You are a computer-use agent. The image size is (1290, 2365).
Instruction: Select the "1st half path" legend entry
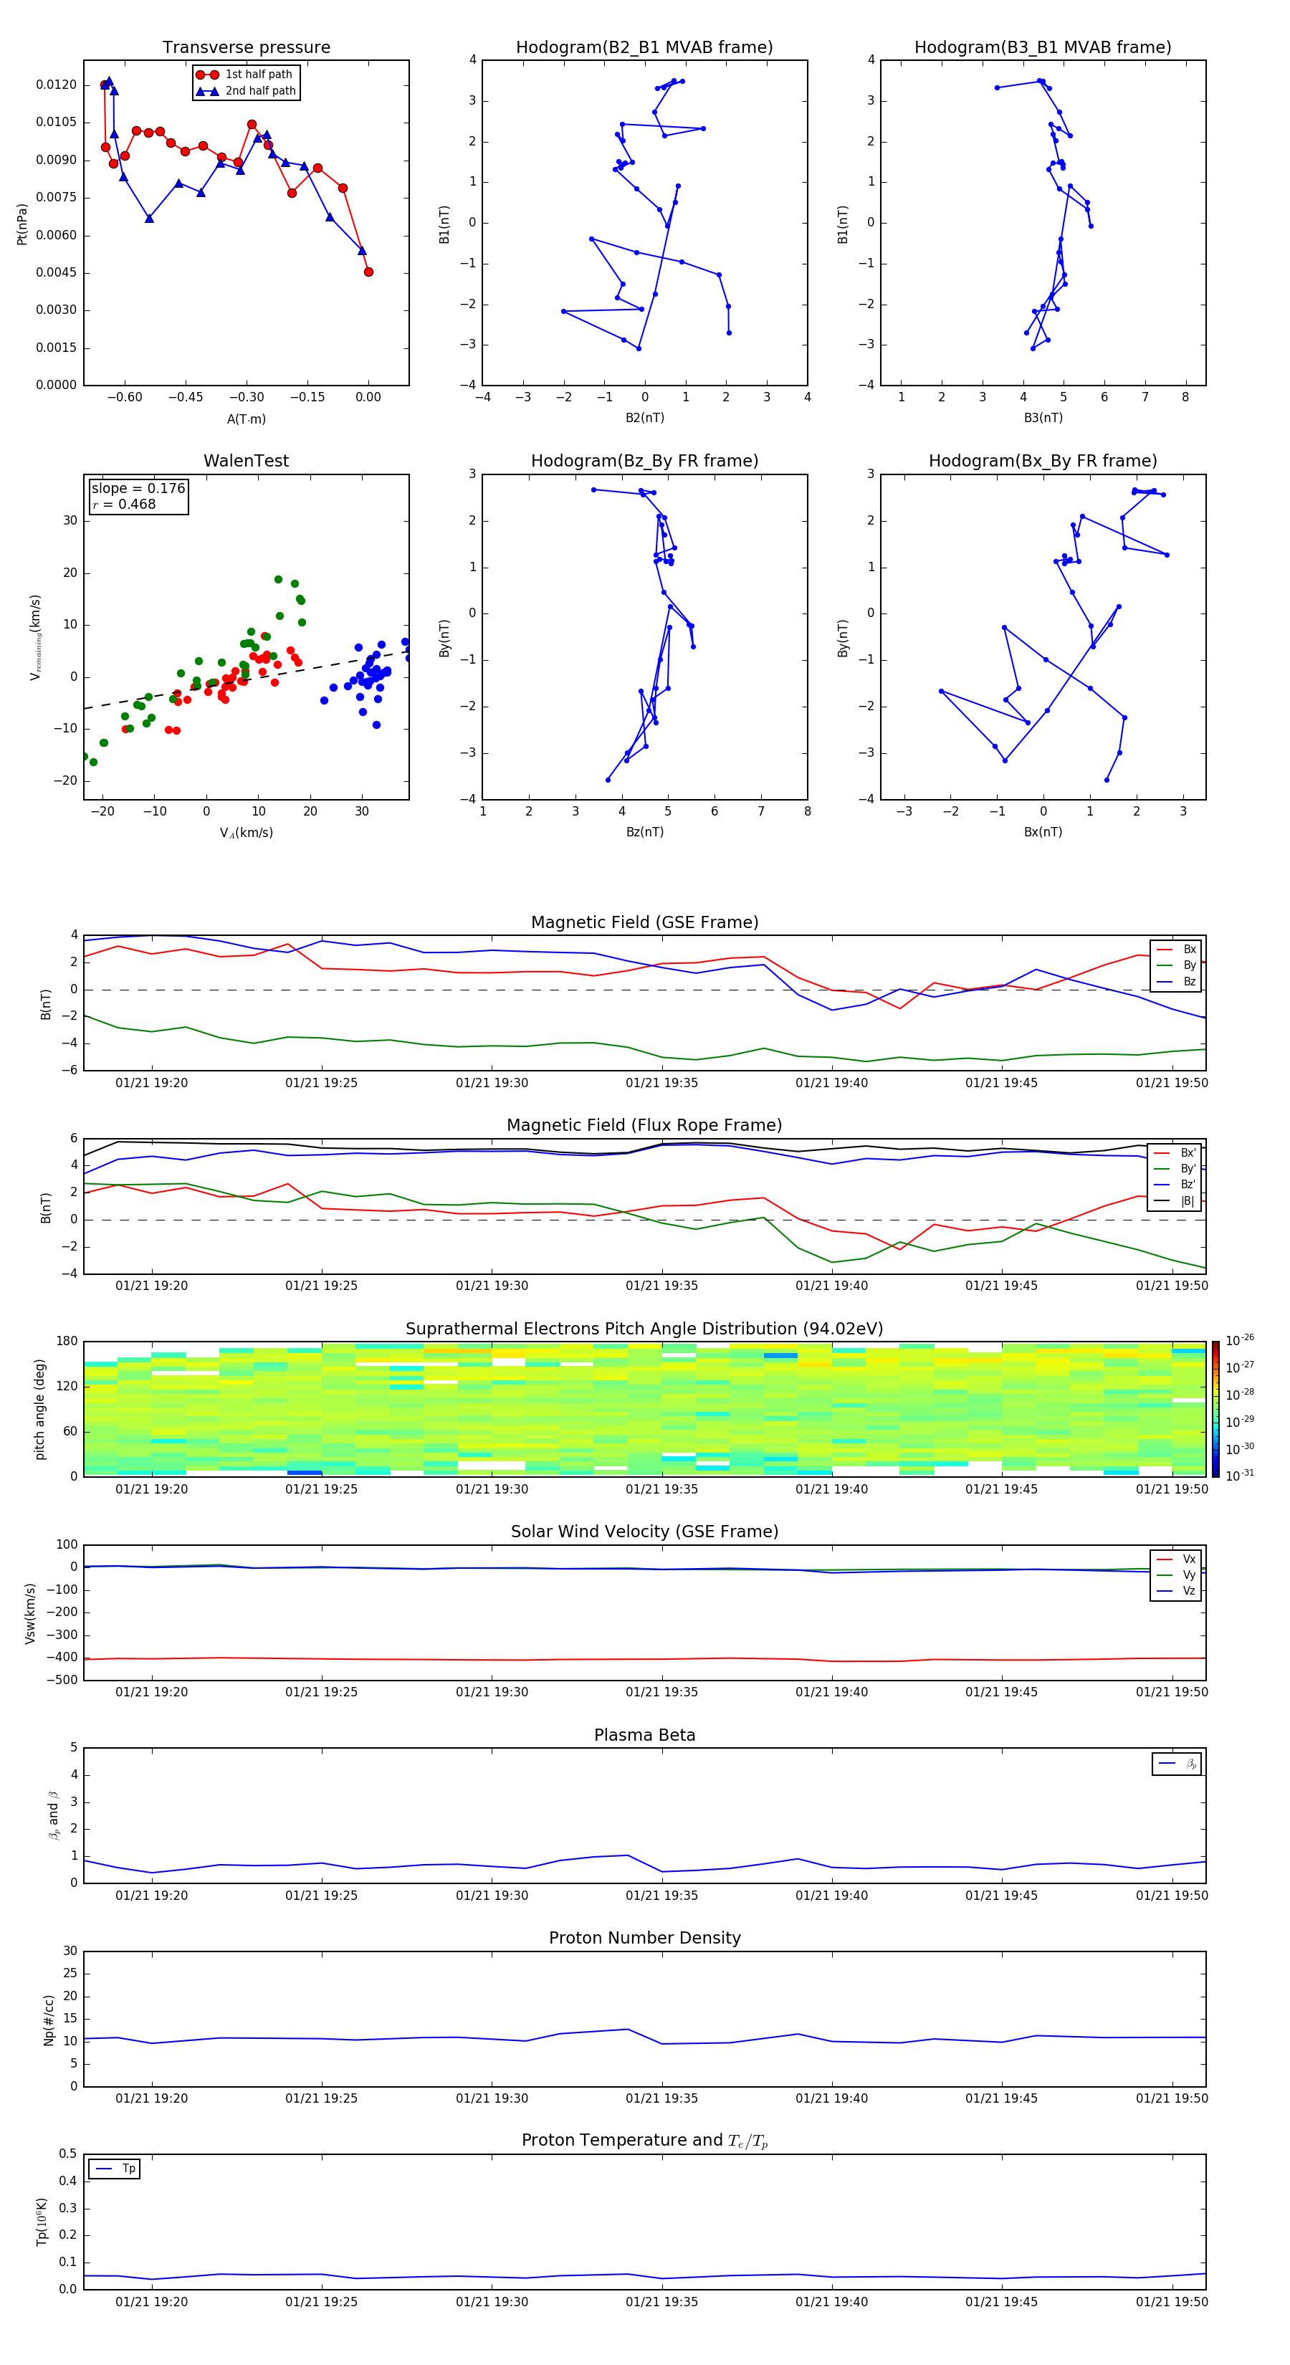244,75
